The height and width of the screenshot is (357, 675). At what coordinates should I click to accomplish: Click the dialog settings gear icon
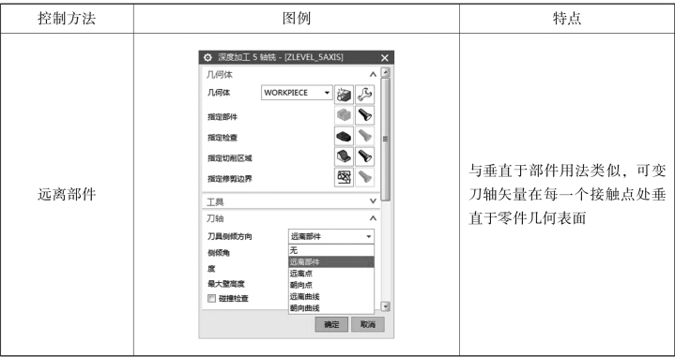click(207, 57)
